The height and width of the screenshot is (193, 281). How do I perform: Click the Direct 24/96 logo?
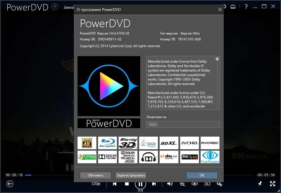click(x=189, y=157)
